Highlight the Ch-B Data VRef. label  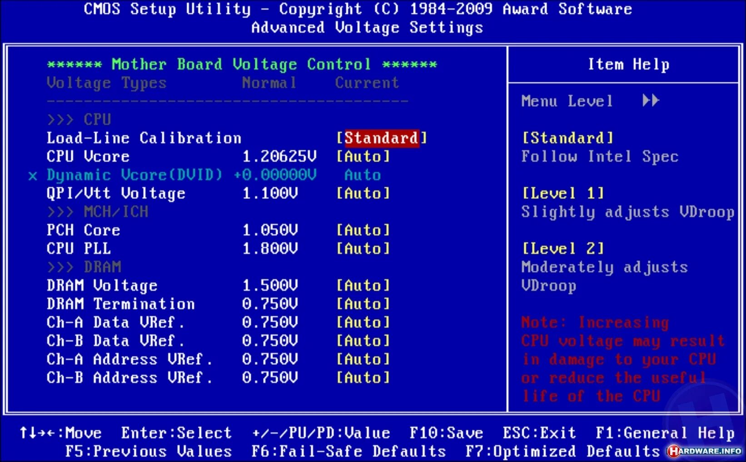click(115, 341)
